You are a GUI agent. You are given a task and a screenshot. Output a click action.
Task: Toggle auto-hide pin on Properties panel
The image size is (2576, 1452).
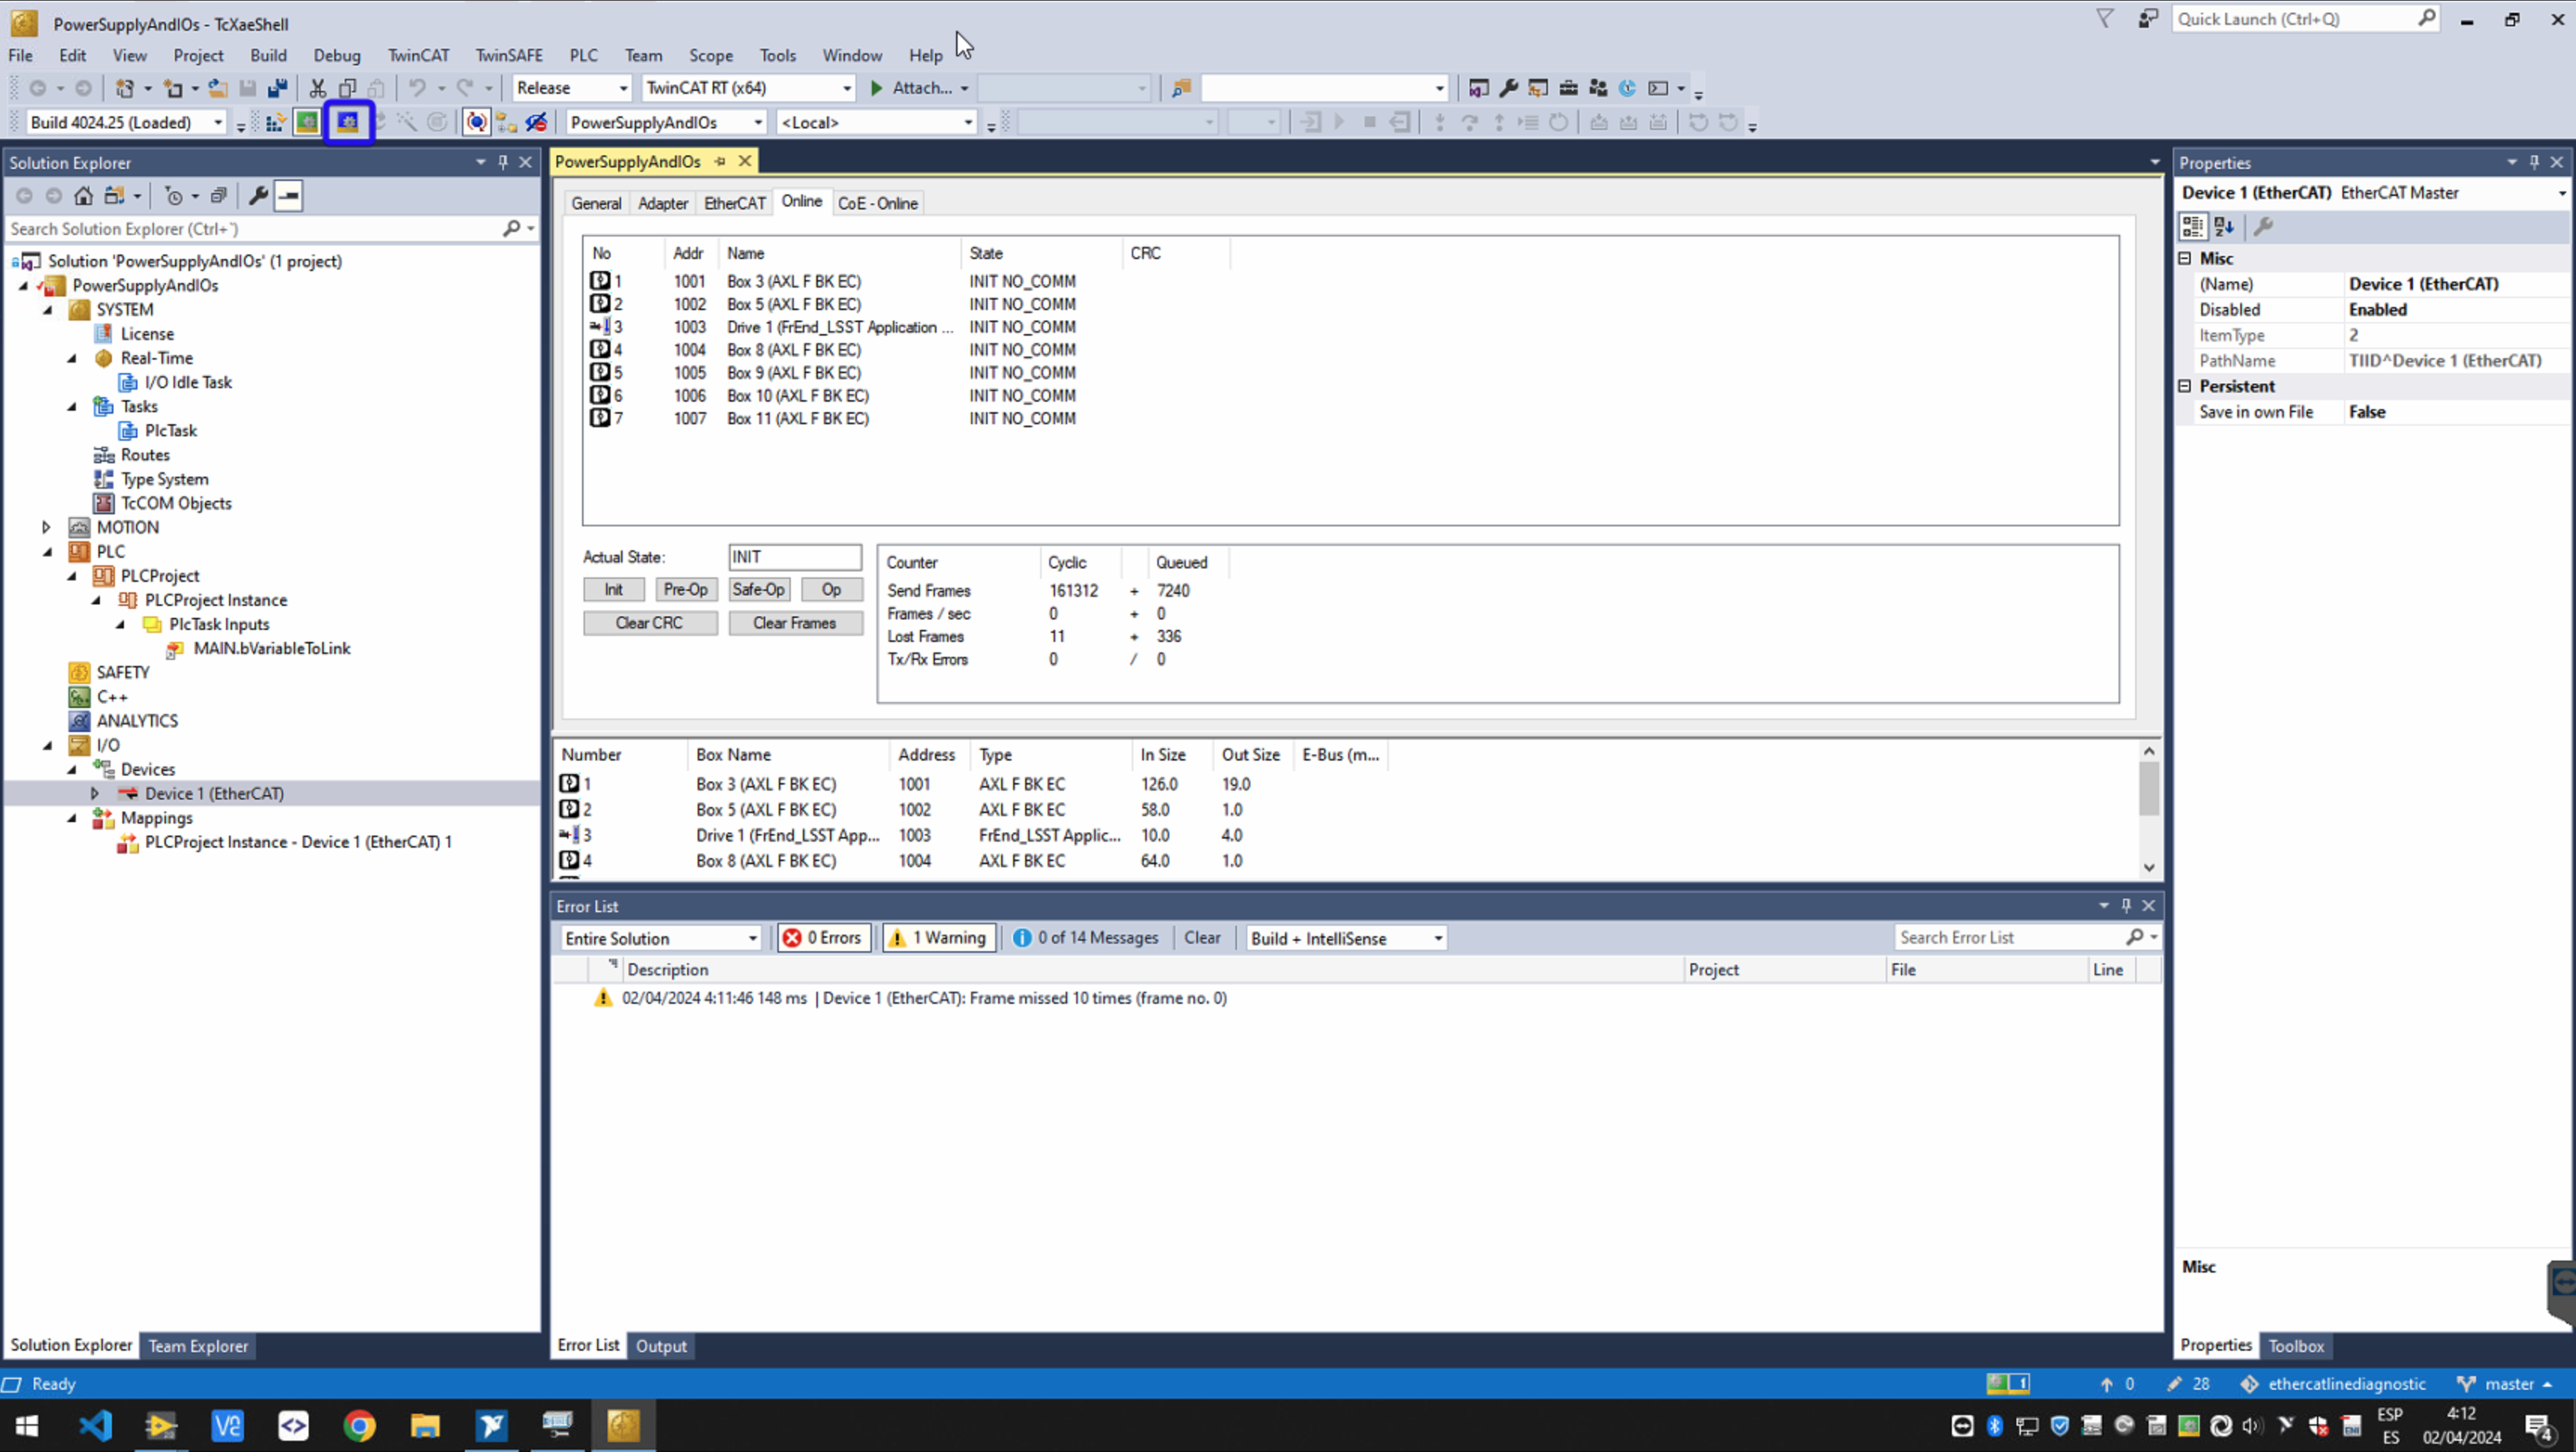click(x=2534, y=162)
